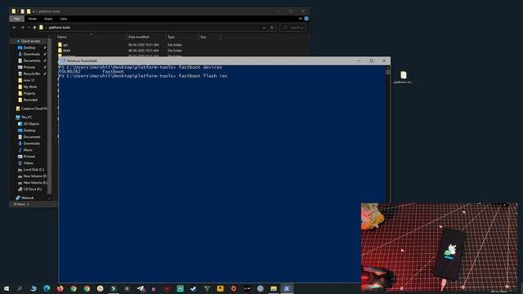Open Recorded folder in Quick access
Screen dimensions: 523x294
point(30,100)
